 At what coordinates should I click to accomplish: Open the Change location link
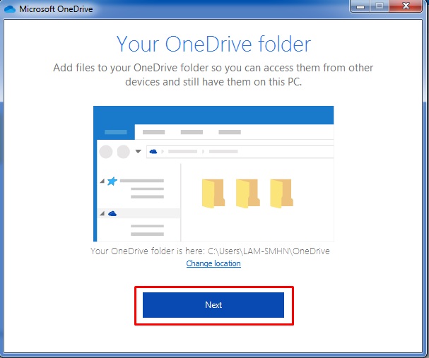tap(213, 263)
